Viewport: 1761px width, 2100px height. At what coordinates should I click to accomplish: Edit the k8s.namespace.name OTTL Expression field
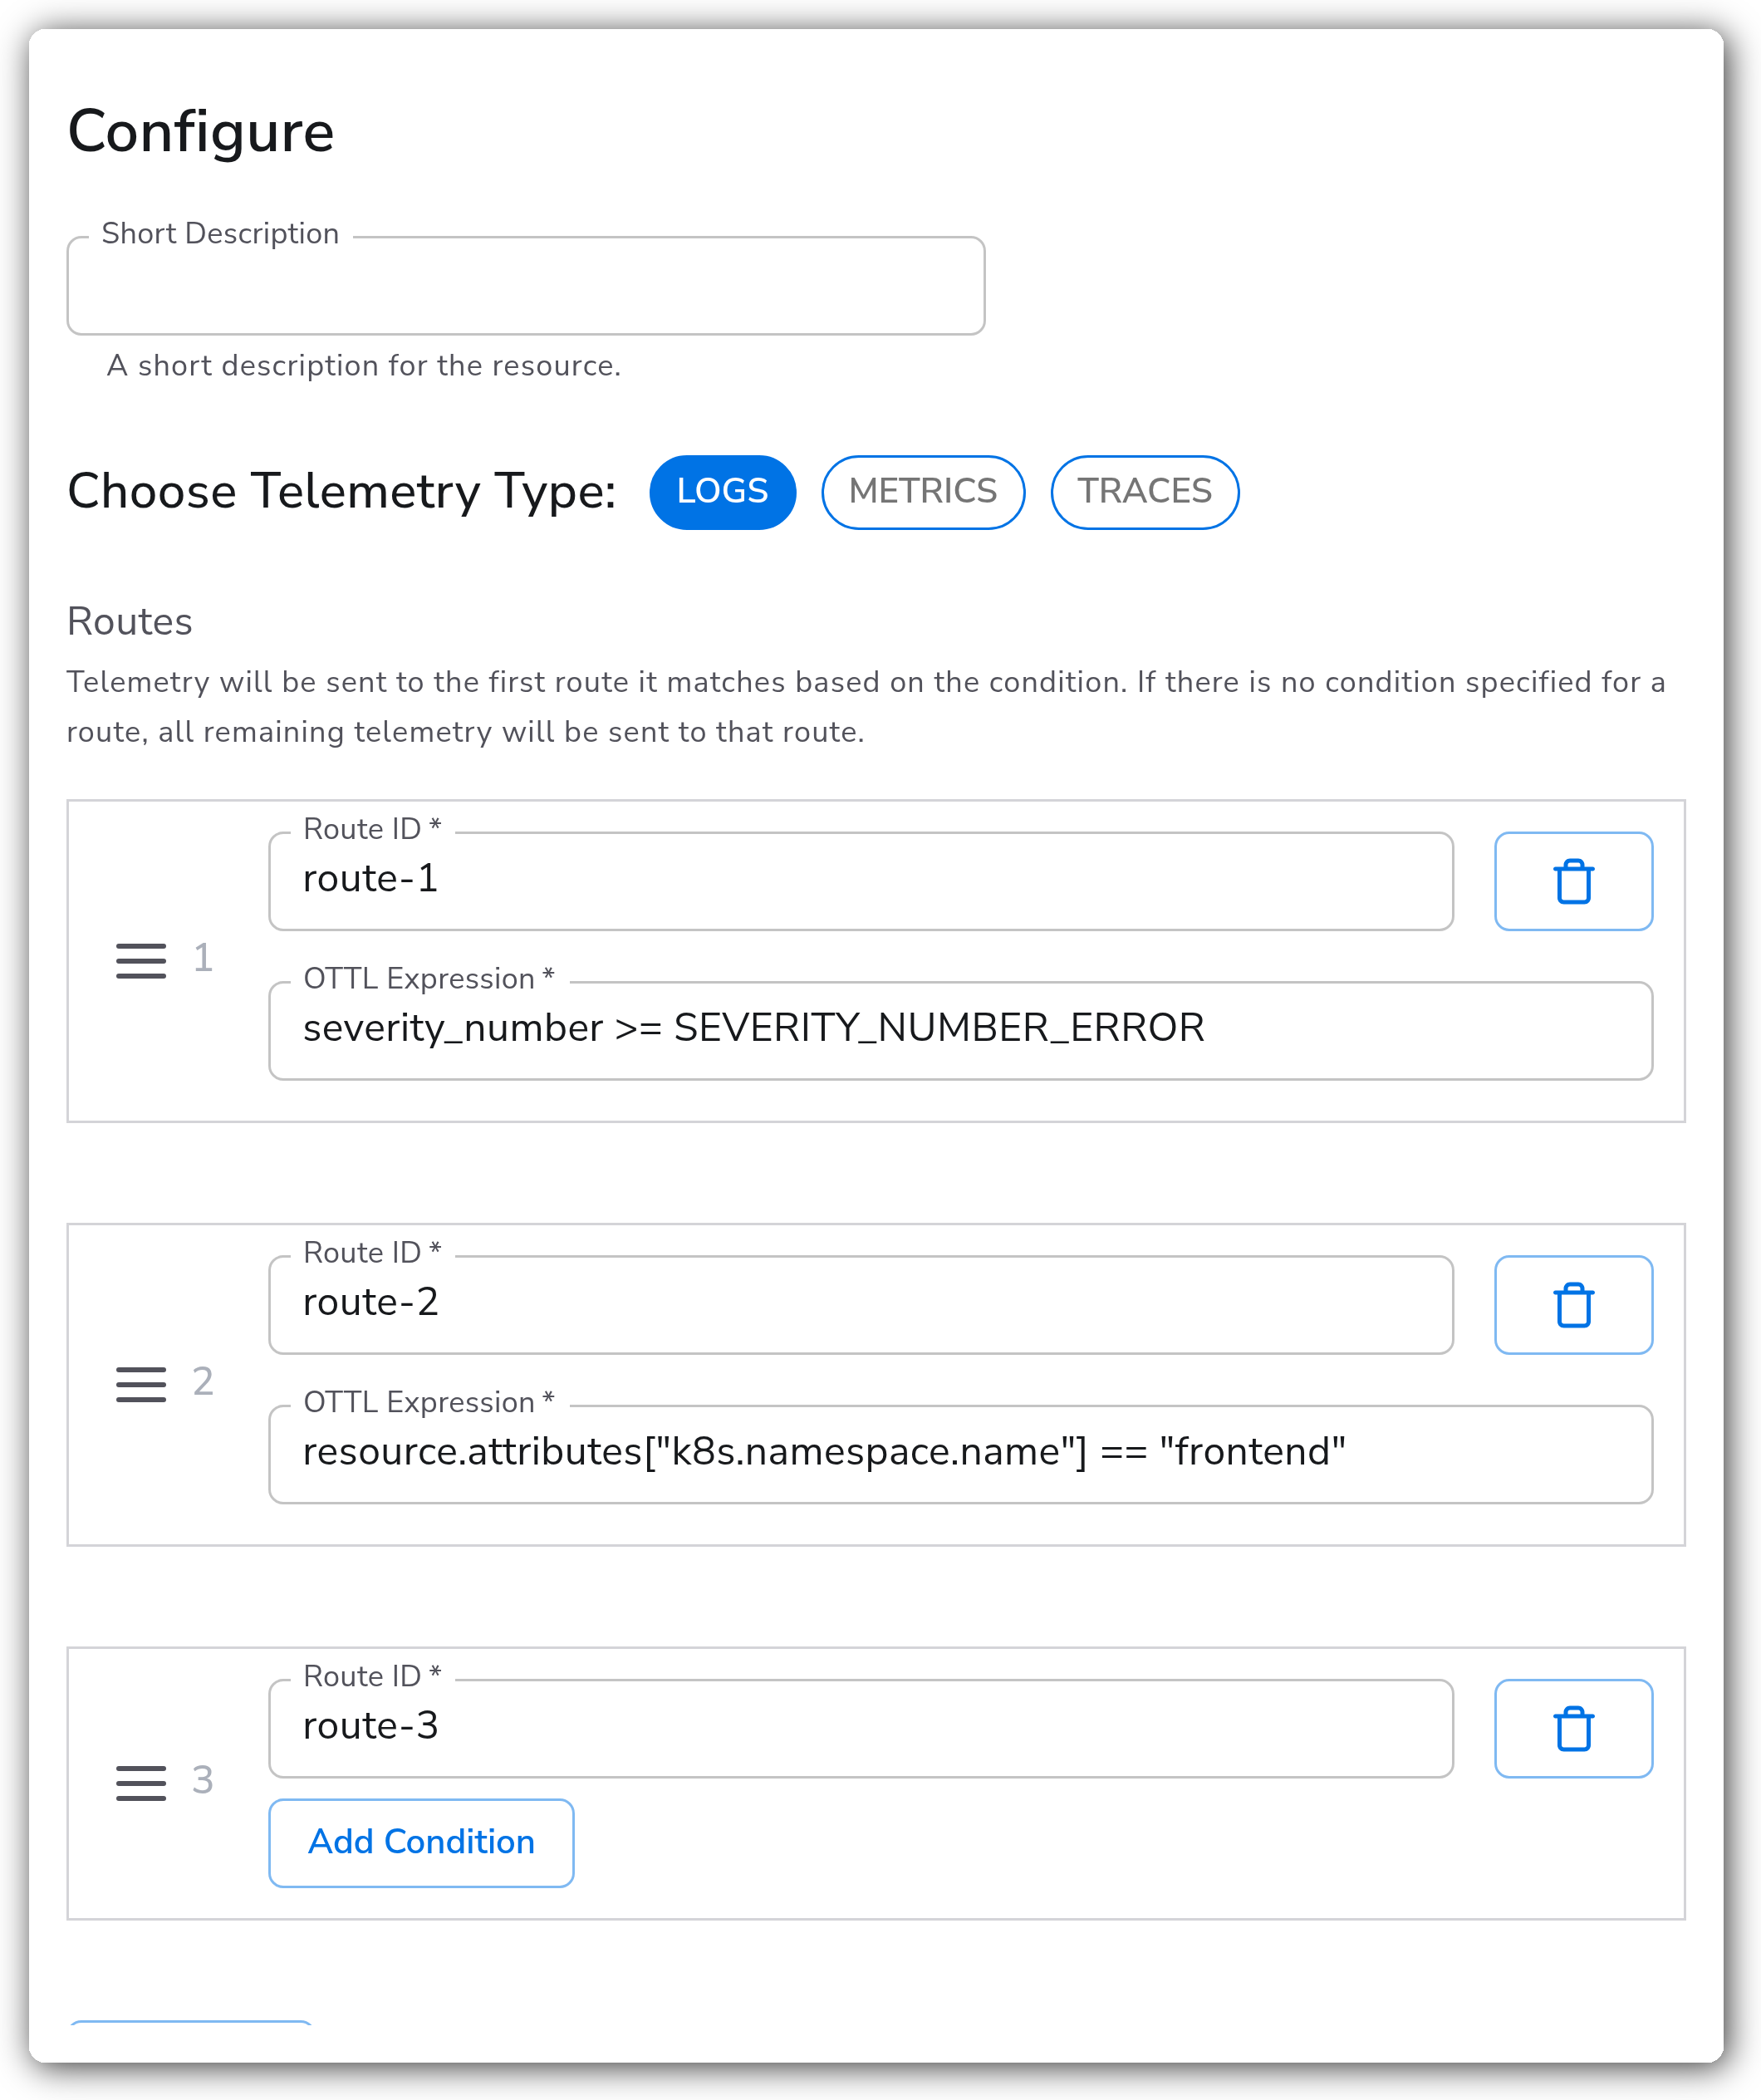960,1454
